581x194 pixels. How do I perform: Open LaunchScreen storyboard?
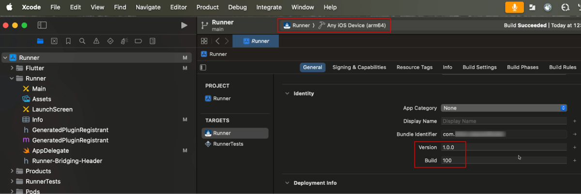tap(52, 109)
